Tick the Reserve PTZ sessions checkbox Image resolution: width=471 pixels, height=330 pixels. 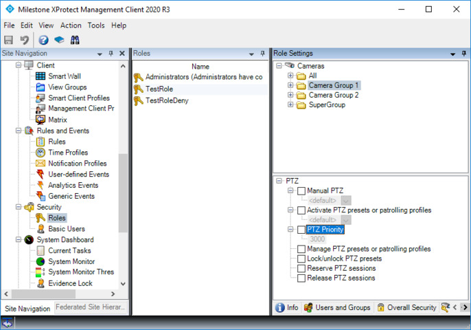(x=301, y=268)
